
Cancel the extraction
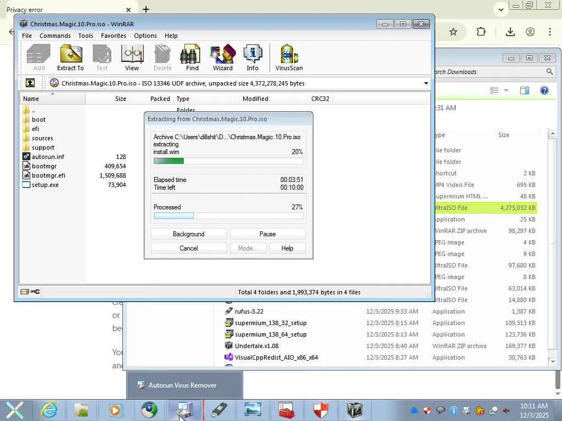pyautogui.click(x=189, y=248)
